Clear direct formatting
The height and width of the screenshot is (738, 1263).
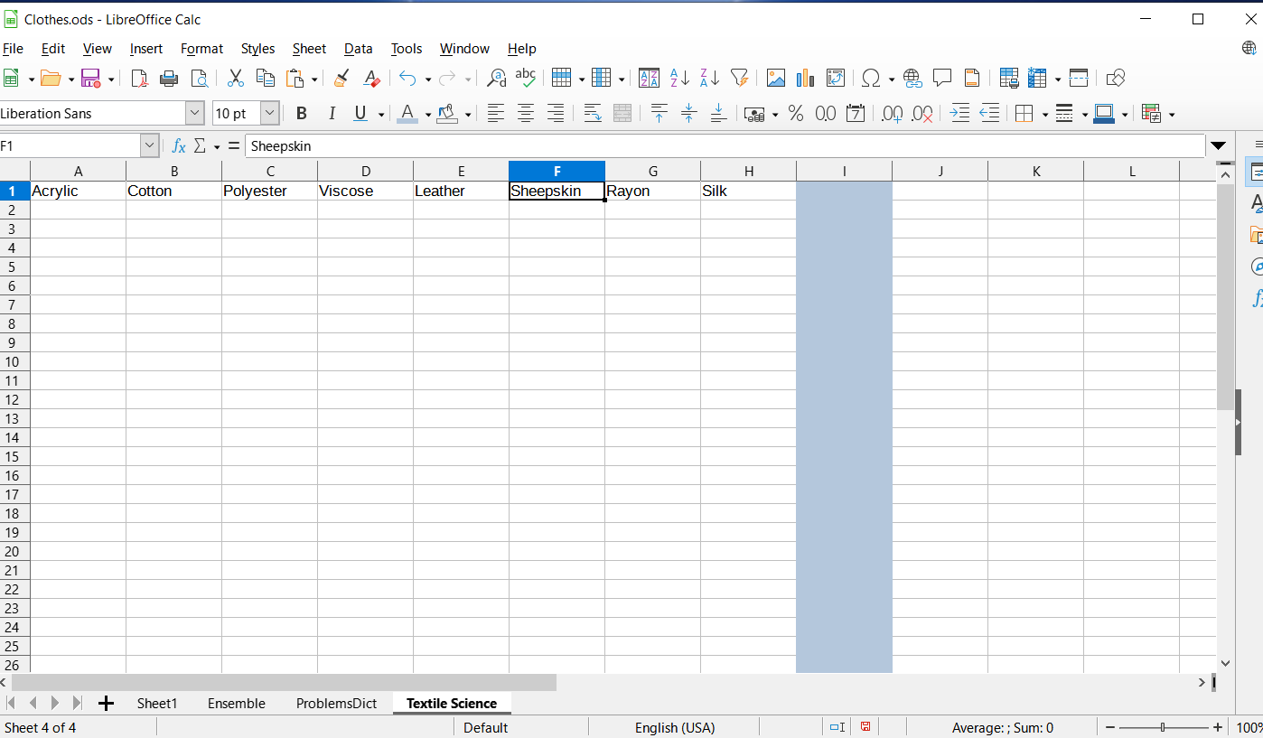(x=371, y=79)
